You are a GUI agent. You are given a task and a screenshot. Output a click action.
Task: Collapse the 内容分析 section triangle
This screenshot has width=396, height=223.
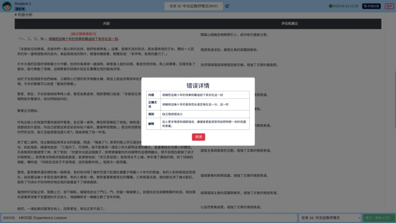[x=15, y=15]
